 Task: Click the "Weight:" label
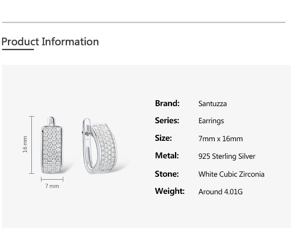pos(170,191)
